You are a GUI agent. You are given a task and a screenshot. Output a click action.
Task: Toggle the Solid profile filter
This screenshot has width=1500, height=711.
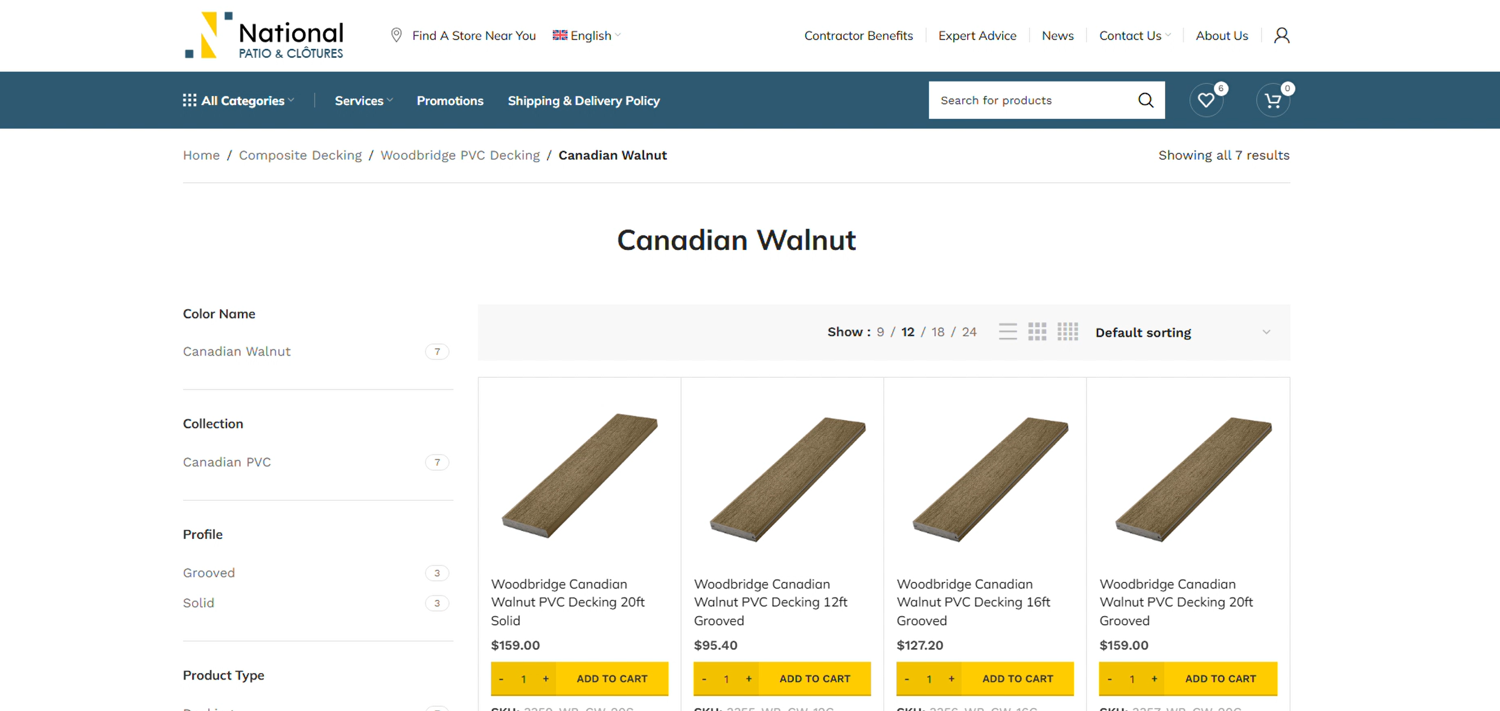[x=199, y=603]
